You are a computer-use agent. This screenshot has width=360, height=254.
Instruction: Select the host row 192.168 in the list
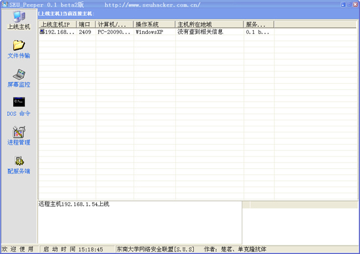[x=197, y=32]
